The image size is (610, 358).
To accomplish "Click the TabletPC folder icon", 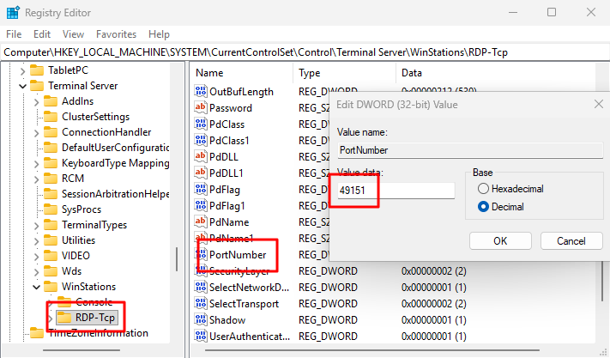I will click(35, 70).
